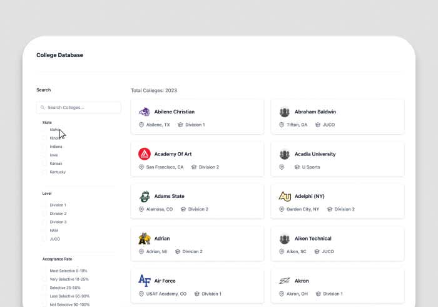Check the Idaho state filter
Screen dimensions: 438x307
(x=44, y=130)
